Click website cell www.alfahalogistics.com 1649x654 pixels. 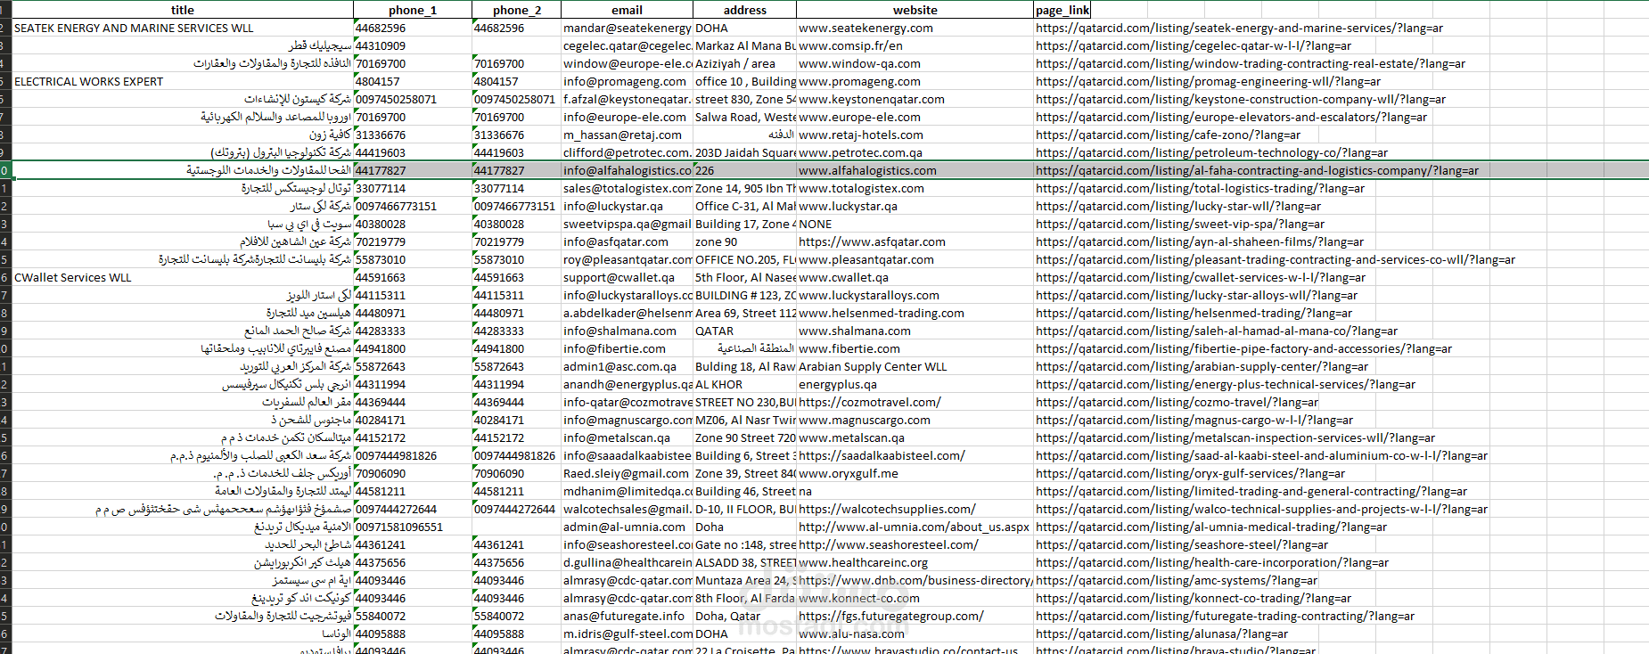point(915,170)
